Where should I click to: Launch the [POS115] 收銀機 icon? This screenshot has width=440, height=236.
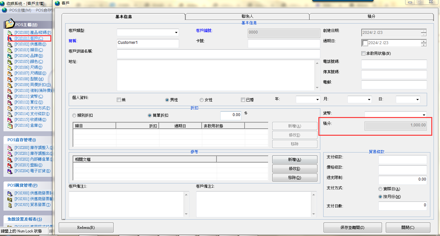10,120
